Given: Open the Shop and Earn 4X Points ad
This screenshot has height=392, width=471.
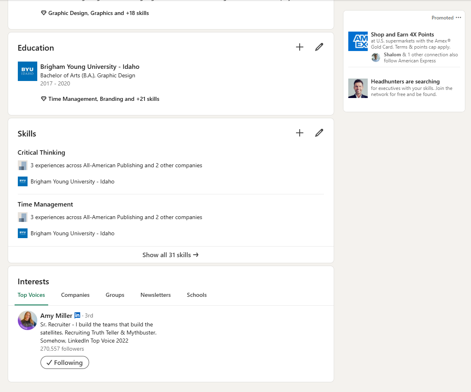Looking at the screenshot, I should [x=402, y=34].
